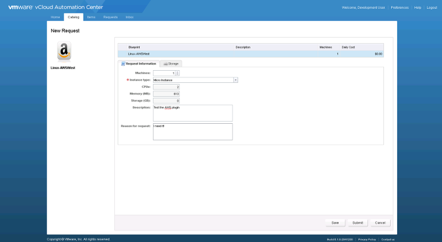The width and height of the screenshot is (442, 242).
Task: Click the Submit button
Action: 357,223
